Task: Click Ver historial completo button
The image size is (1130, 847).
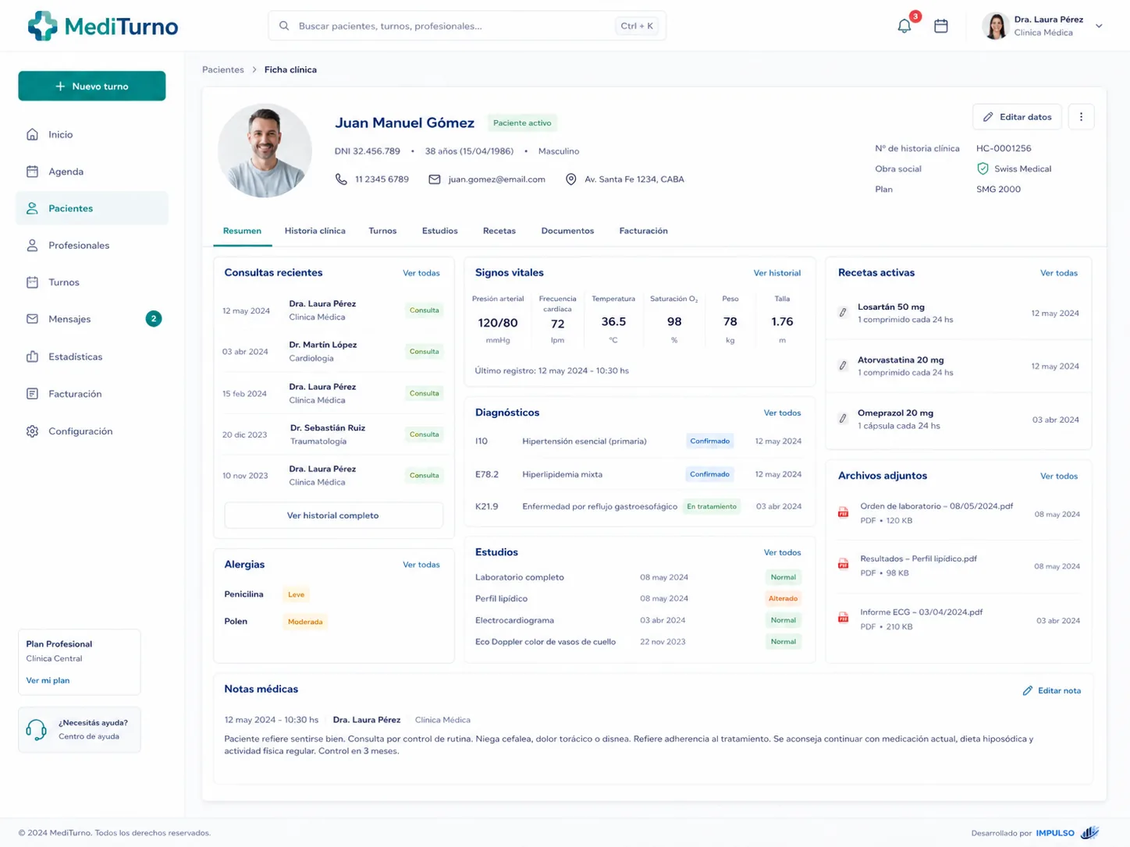Action: (333, 516)
